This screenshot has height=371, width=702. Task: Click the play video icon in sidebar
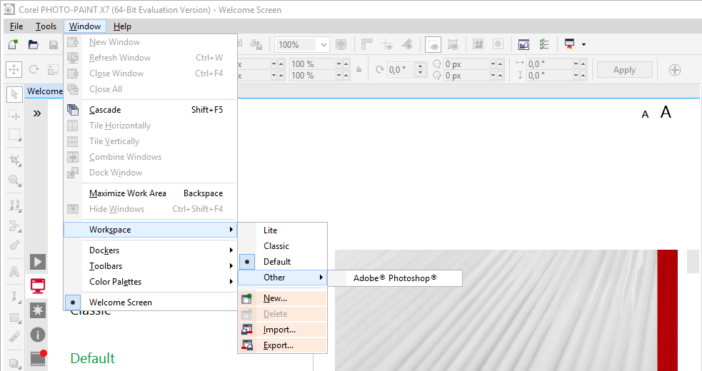click(x=38, y=262)
